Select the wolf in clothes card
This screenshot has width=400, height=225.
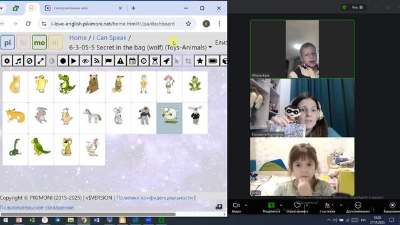click(x=144, y=118)
